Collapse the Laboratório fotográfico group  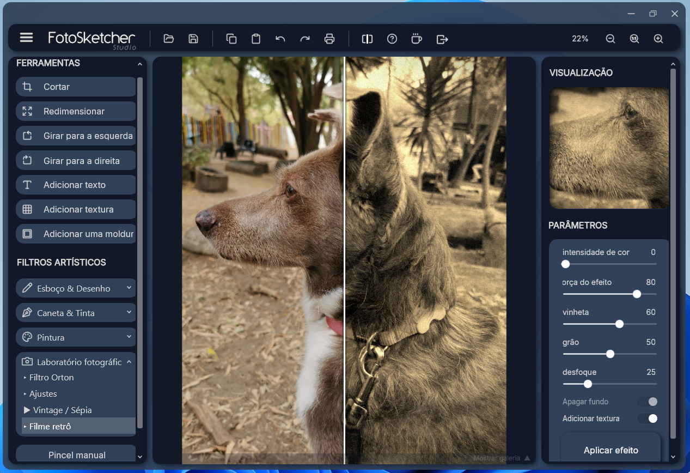click(76, 362)
